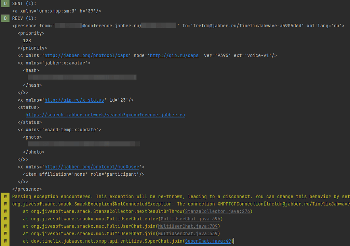The height and width of the screenshot is (246, 350).
Task: Click the priority value 128 in the stanza
Action: 27,40
